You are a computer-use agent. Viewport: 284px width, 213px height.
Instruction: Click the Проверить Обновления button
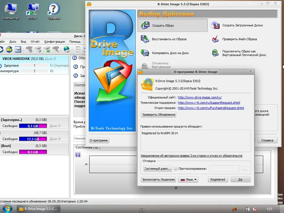[158, 115]
